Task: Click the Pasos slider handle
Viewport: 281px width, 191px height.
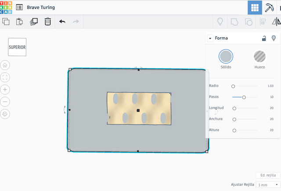Action: 244,97
